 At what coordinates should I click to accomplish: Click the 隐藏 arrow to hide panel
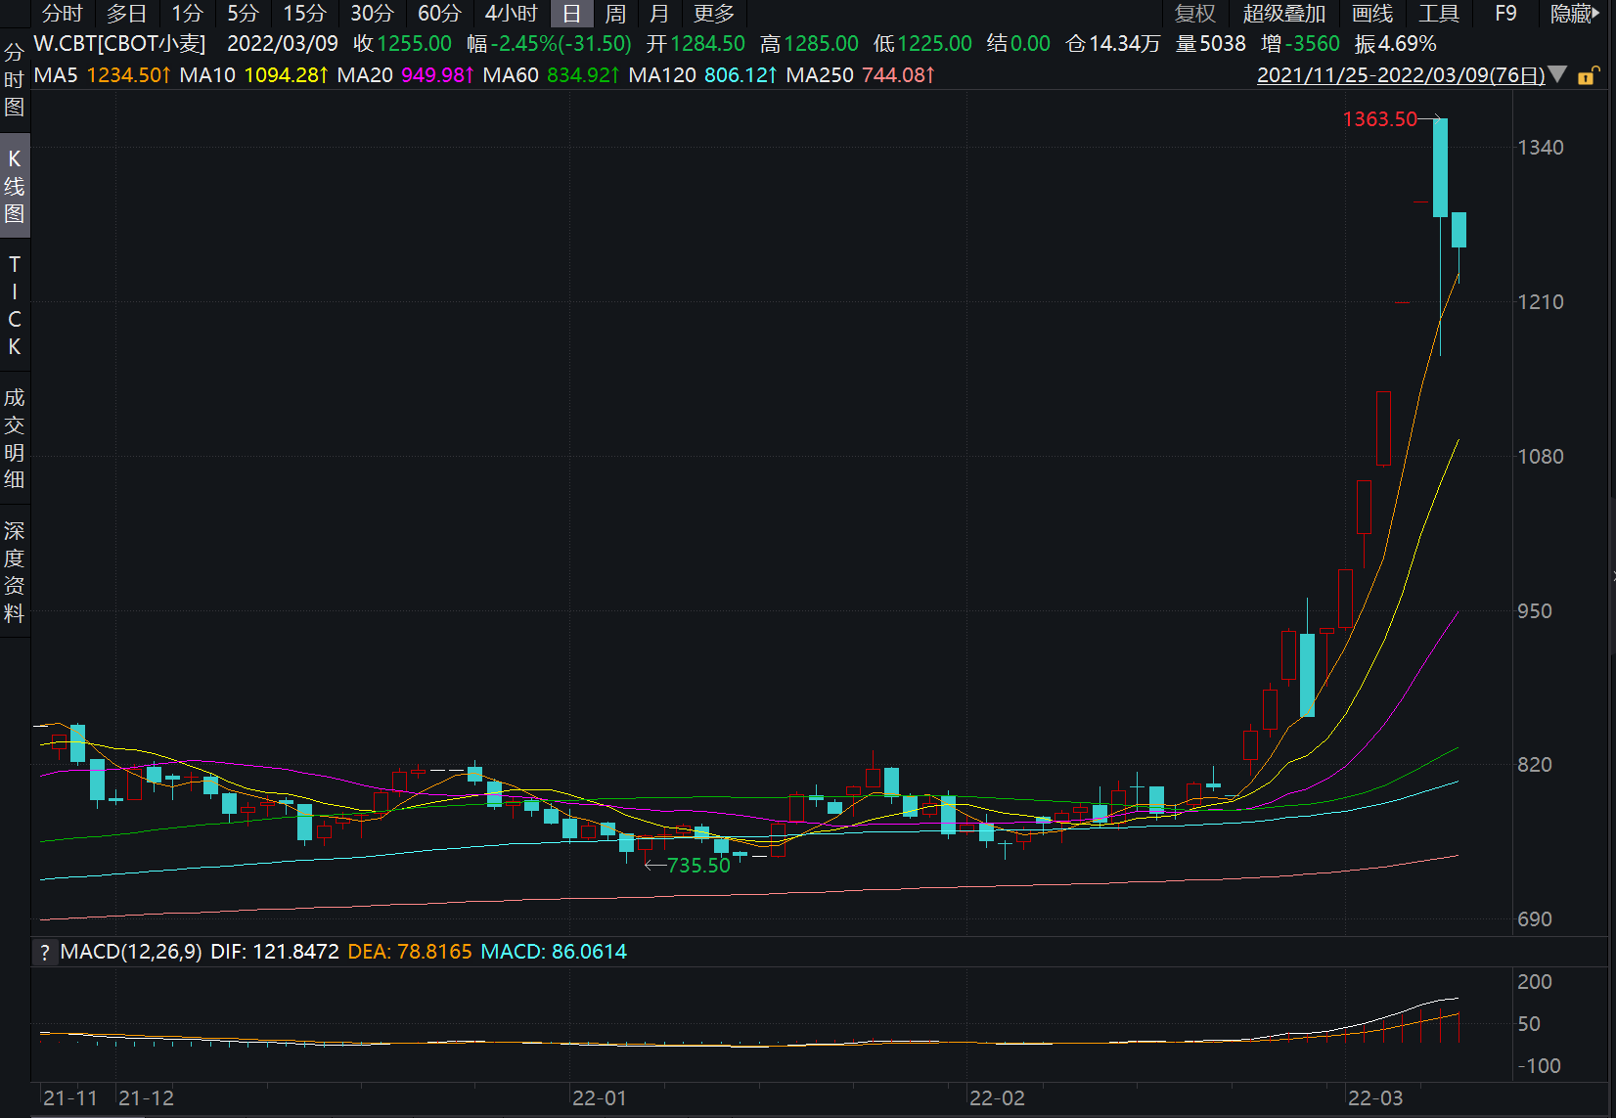click(x=1575, y=14)
